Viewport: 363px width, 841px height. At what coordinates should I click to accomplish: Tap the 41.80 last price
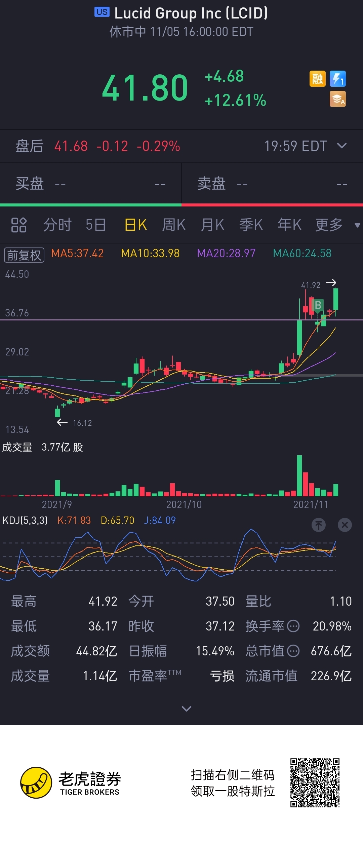[x=145, y=88]
